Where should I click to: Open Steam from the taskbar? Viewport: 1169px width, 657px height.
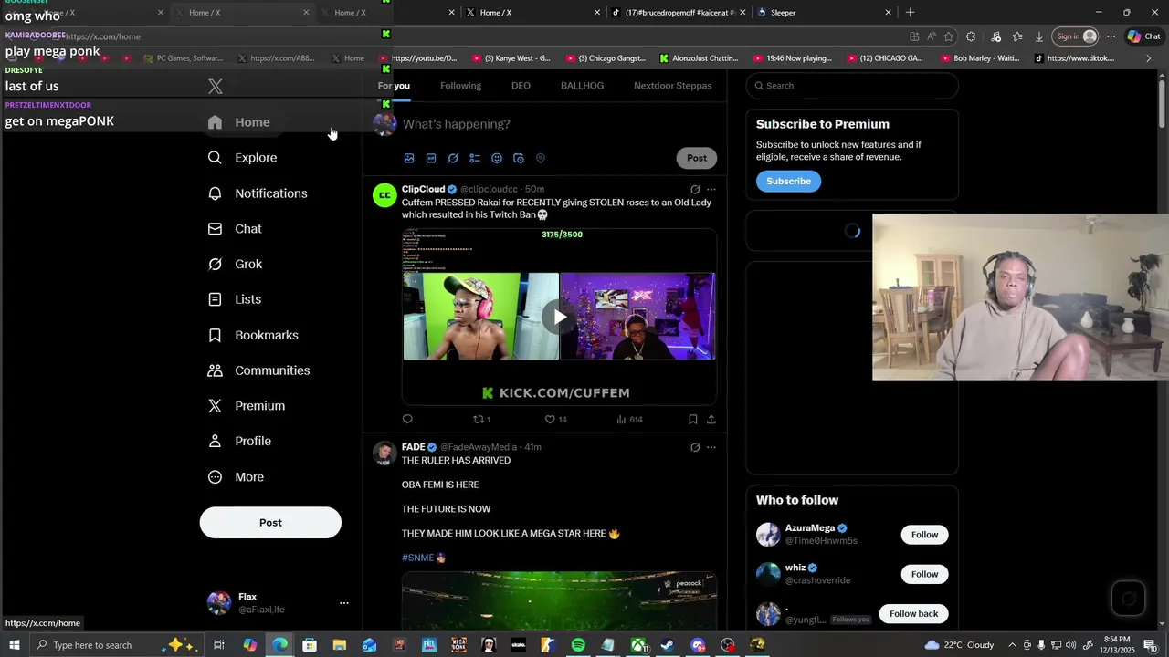point(668,645)
